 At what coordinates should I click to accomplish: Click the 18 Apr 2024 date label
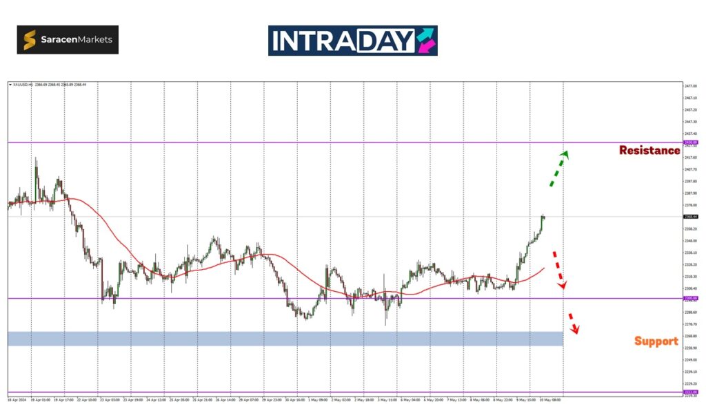17,399
